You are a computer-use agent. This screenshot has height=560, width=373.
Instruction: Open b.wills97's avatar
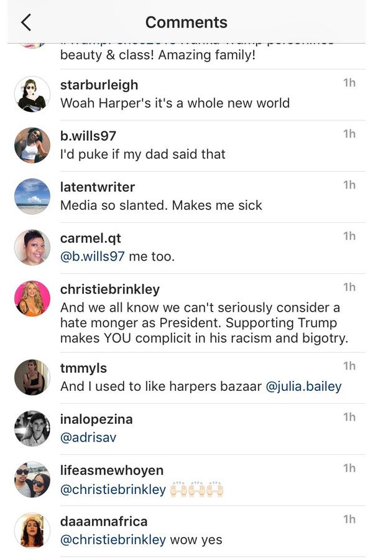click(x=32, y=146)
